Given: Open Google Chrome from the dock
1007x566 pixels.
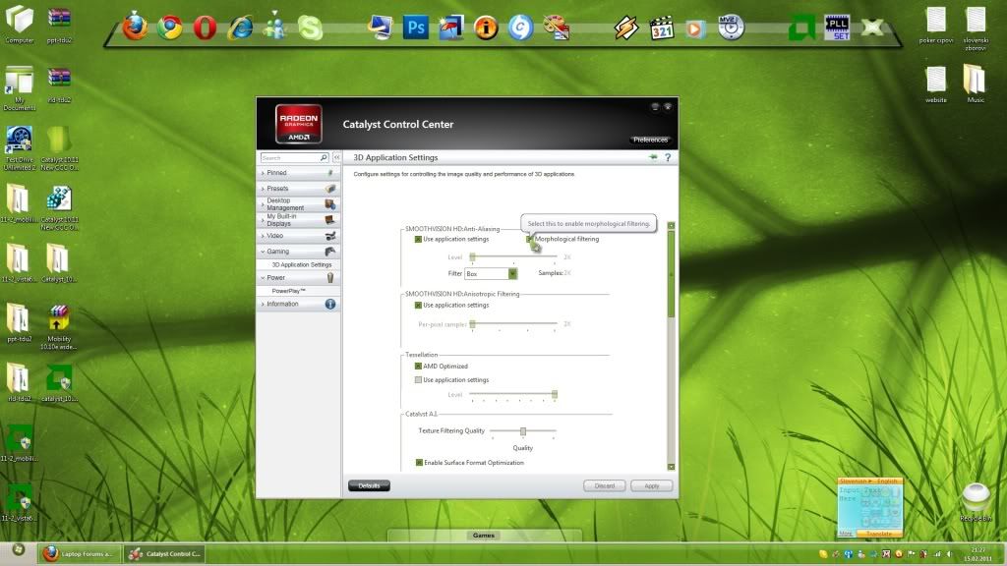Looking at the screenshot, I should (x=169, y=28).
